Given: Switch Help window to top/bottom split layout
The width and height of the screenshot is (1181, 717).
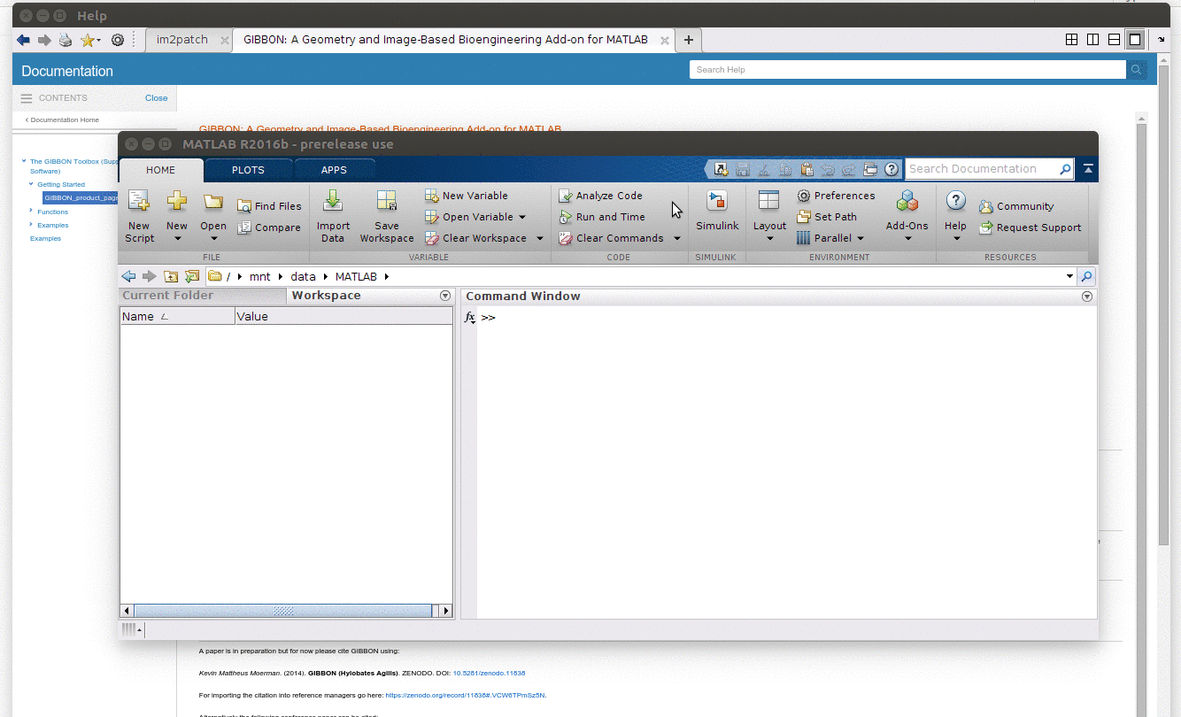Looking at the screenshot, I should (1114, 39).
